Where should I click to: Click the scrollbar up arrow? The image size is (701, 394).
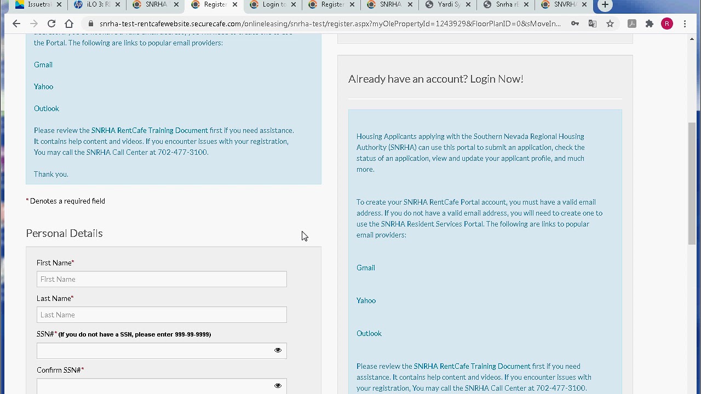692,39
